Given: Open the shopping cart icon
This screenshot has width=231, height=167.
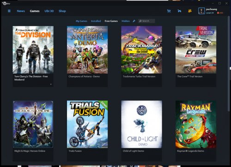Looking at the screenshot, I should tap(169, 11).
